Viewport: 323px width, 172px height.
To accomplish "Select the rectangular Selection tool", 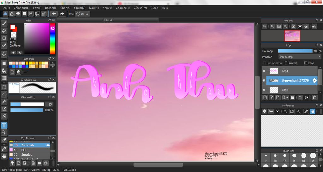I will [4, 87].
